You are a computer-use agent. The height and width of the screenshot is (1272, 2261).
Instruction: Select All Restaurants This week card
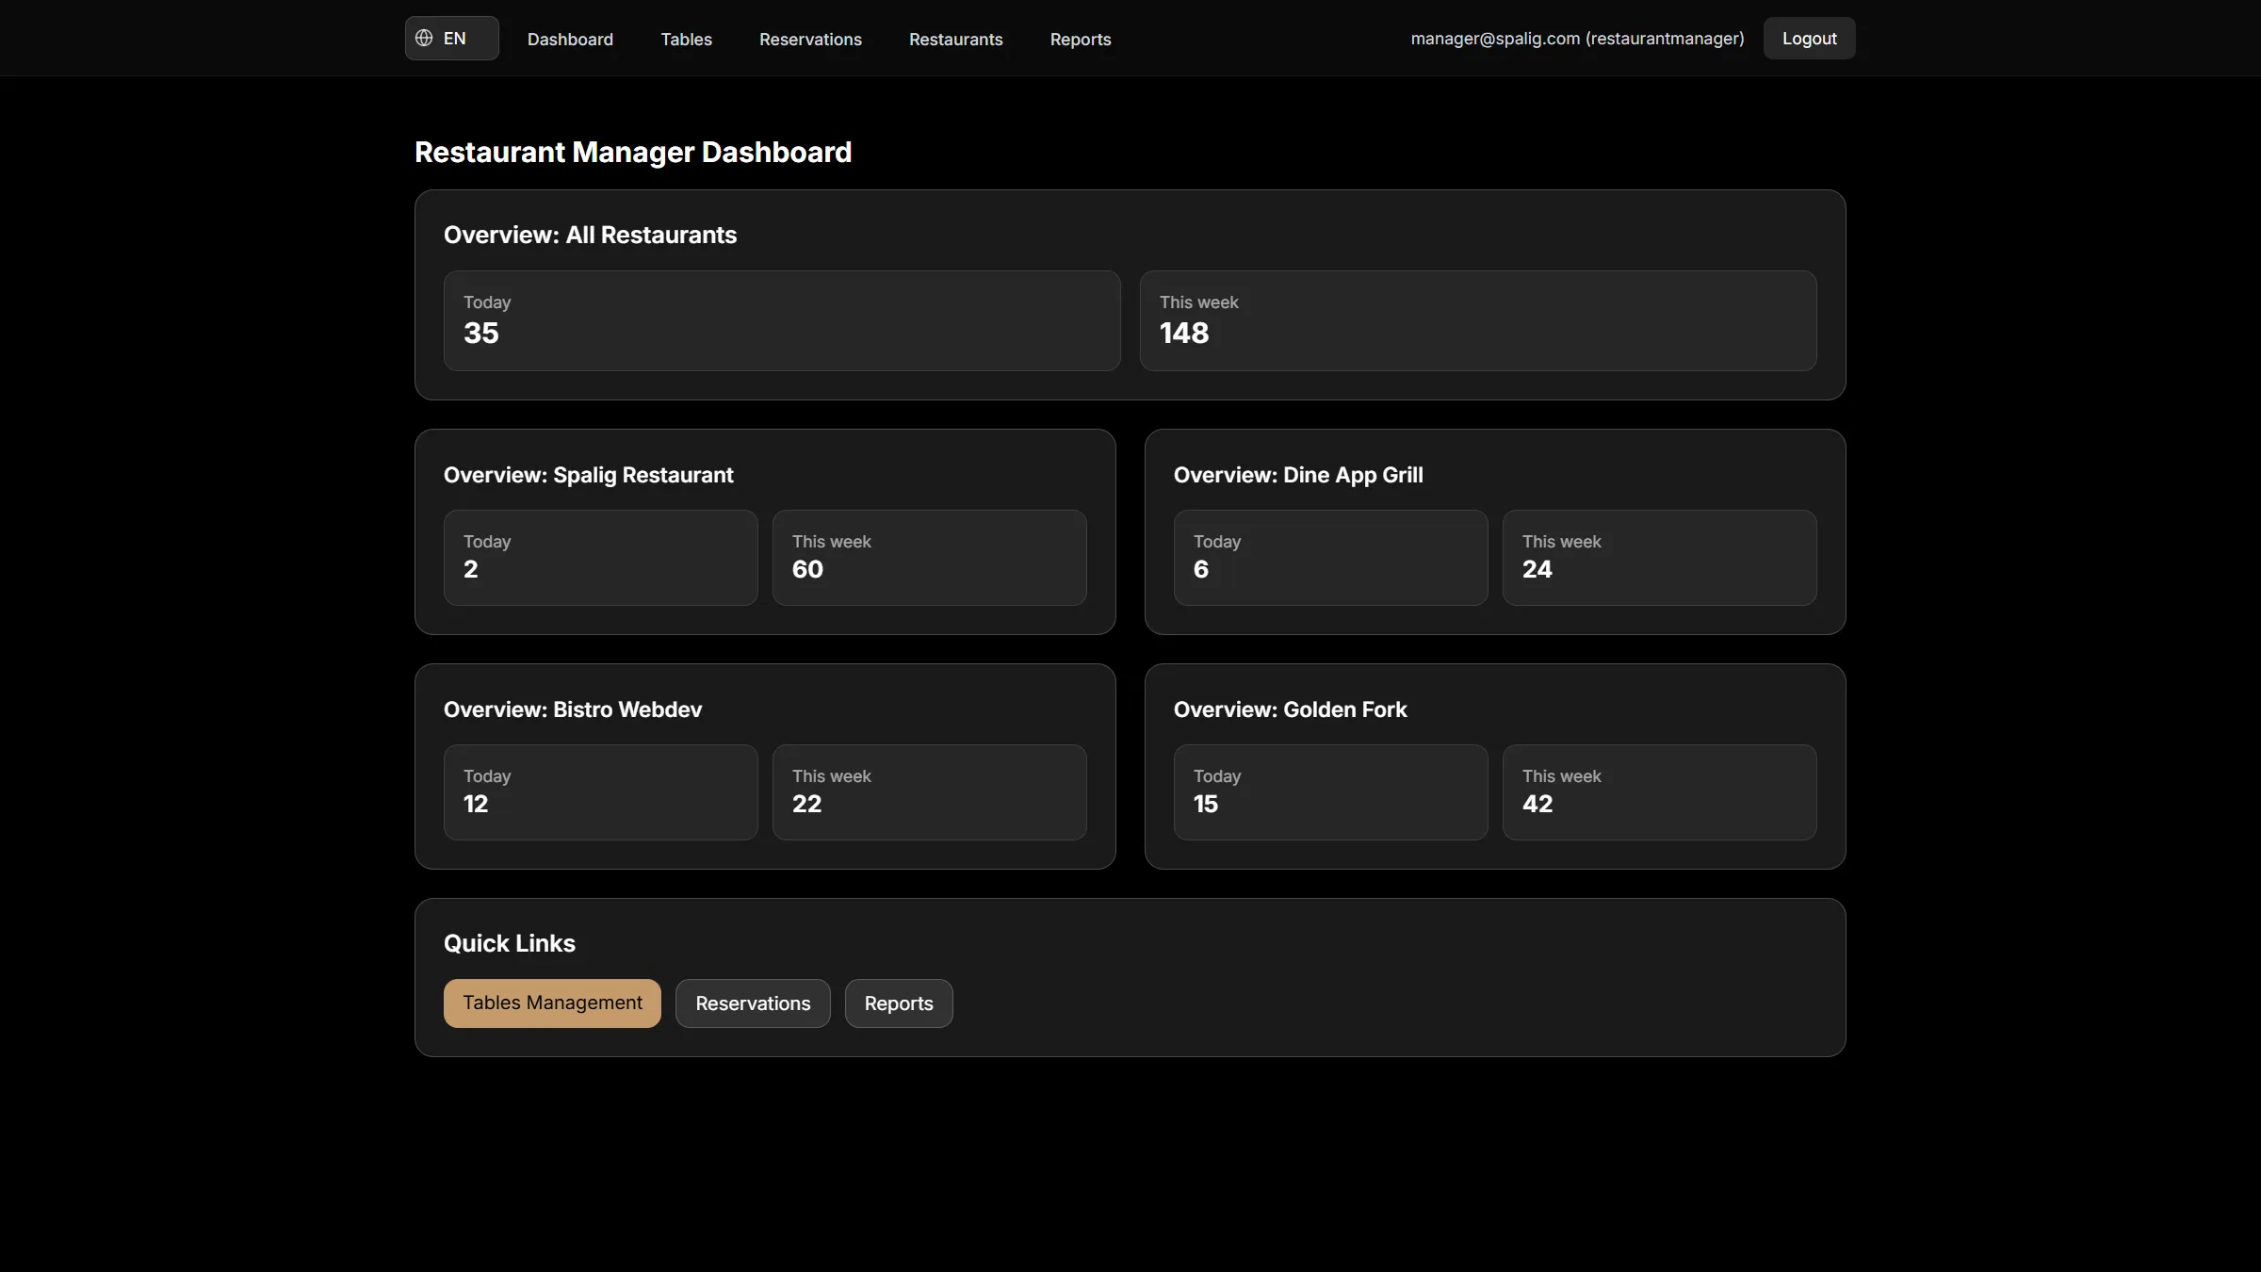coord(1477,320)
